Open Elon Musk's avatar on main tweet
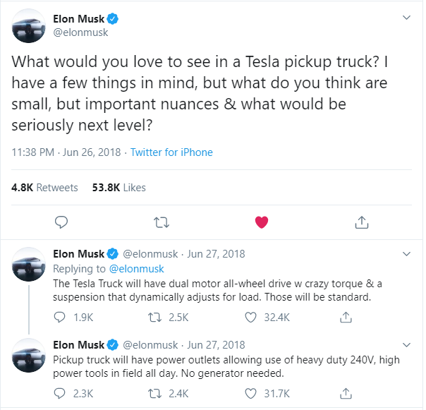Viewport: 426px width, 410px height. coord(28,26)
